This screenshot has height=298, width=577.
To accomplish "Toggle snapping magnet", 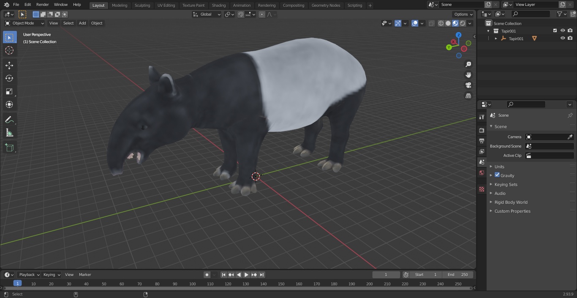I will [241, 14].
